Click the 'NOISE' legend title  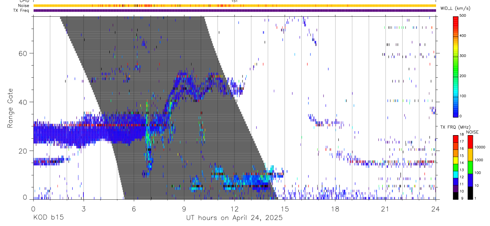click(472, 132)
